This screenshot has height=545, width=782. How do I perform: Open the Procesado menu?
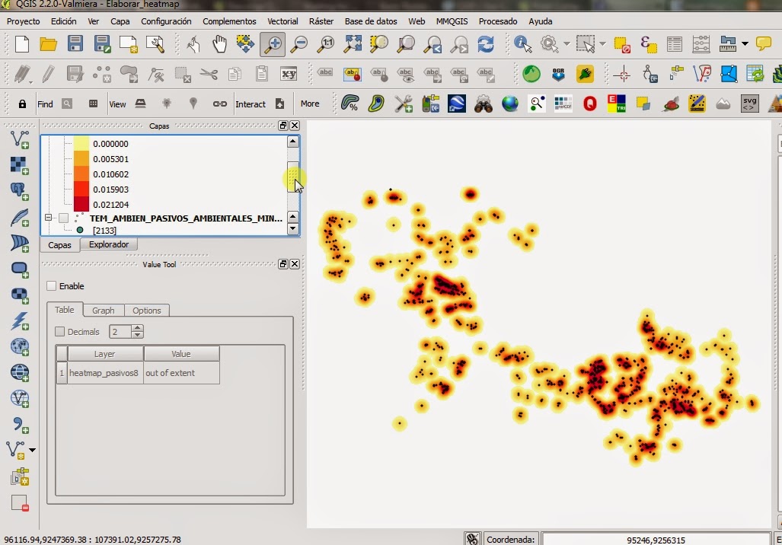[x=498, y=21]
